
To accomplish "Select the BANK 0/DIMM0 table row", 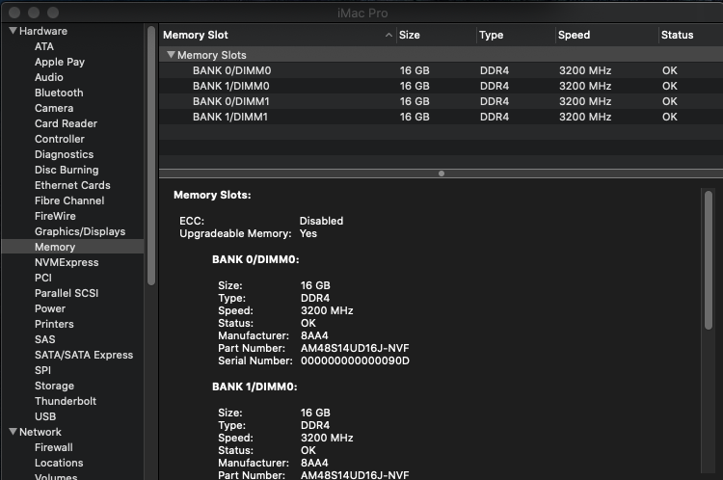I will point(441,70).
